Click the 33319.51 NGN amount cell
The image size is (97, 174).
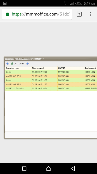(x=91, y=89)
